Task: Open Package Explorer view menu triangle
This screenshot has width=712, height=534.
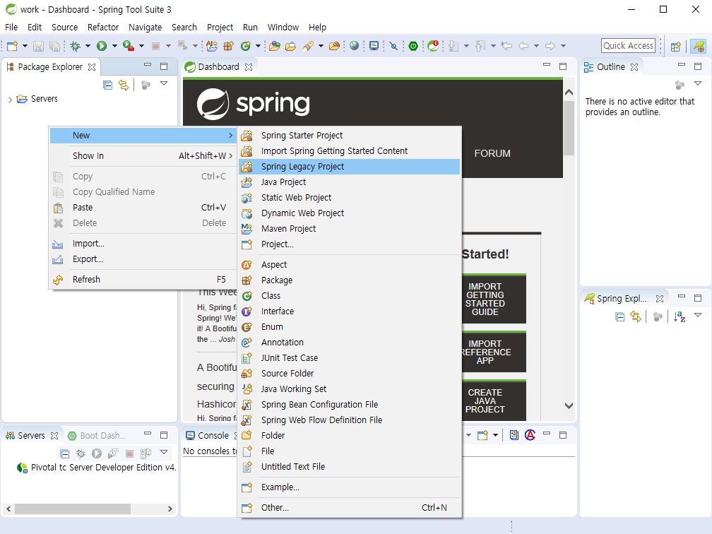Action: (164, 83)
